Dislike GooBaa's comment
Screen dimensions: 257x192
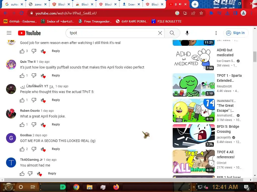(x=34, y=149)
